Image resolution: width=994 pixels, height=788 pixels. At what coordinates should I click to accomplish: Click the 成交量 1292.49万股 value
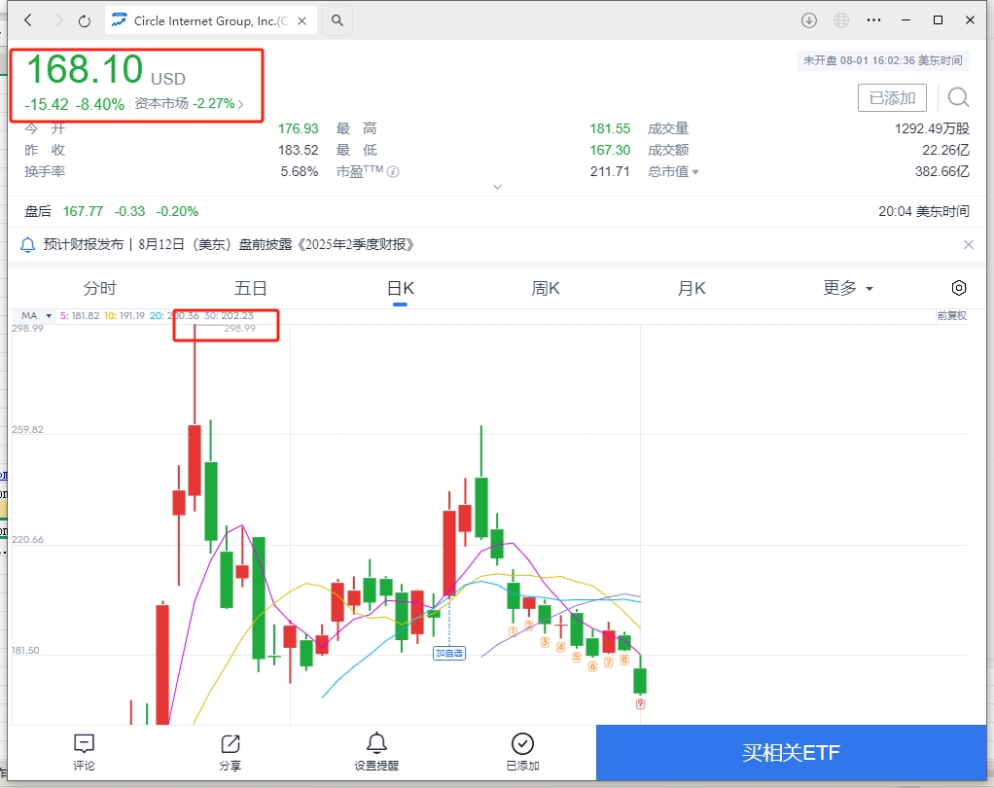(x=932, y=128)
